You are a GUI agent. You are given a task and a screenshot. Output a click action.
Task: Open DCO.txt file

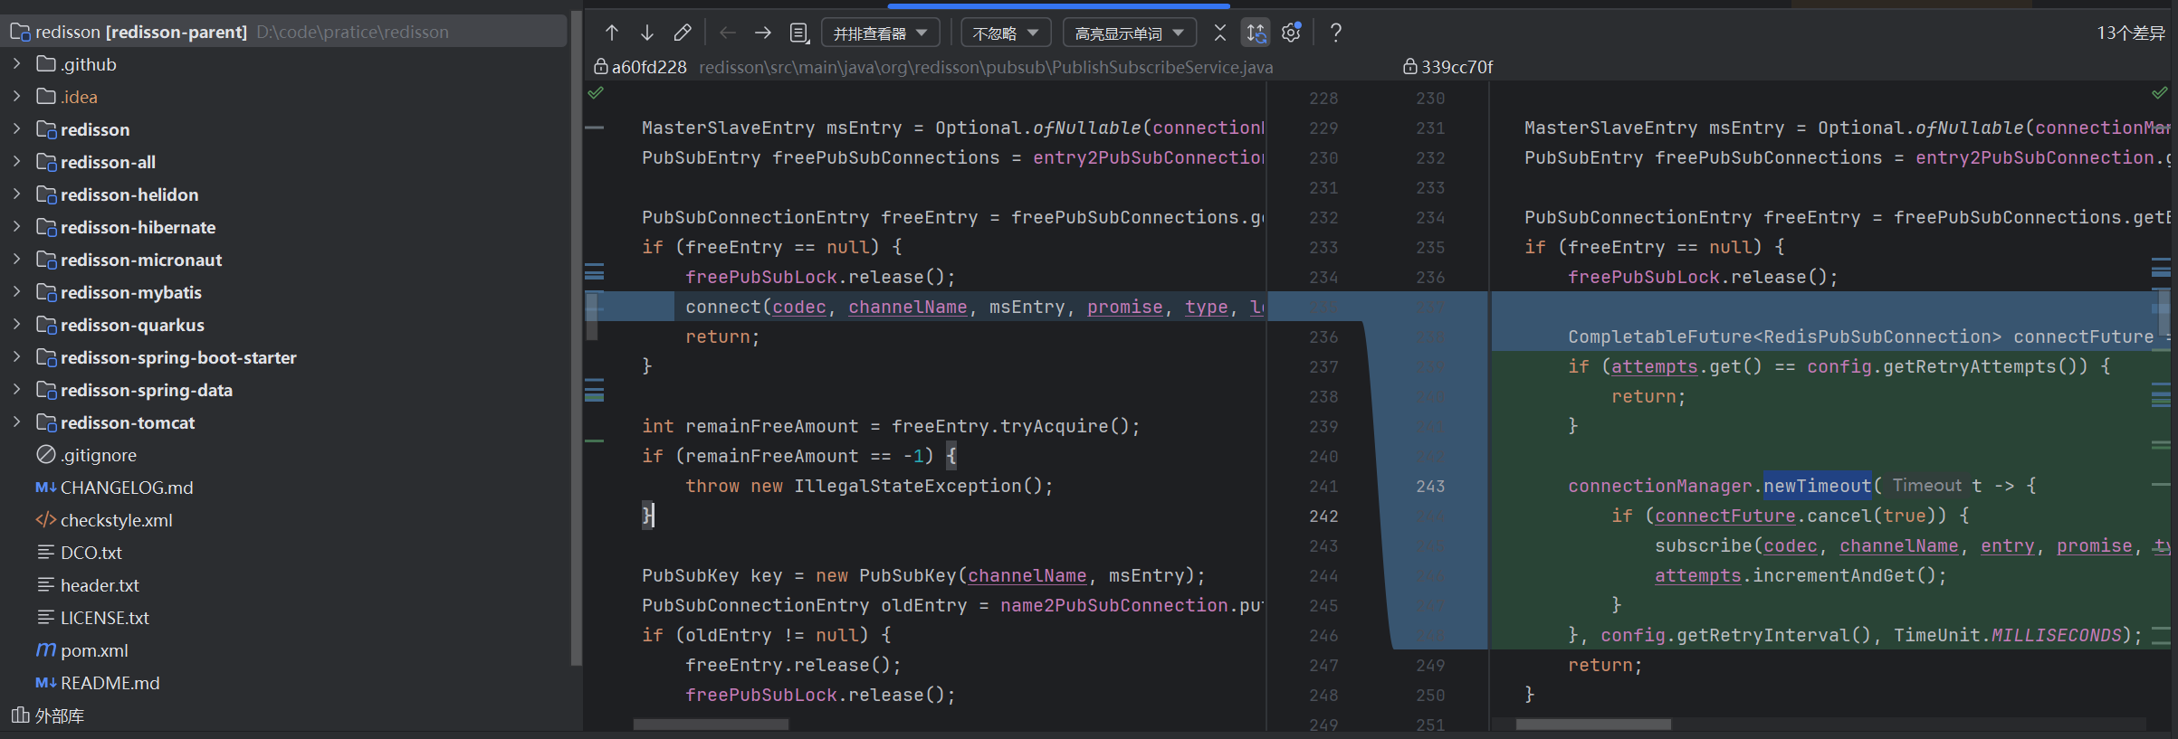click(x=91, y=553)
